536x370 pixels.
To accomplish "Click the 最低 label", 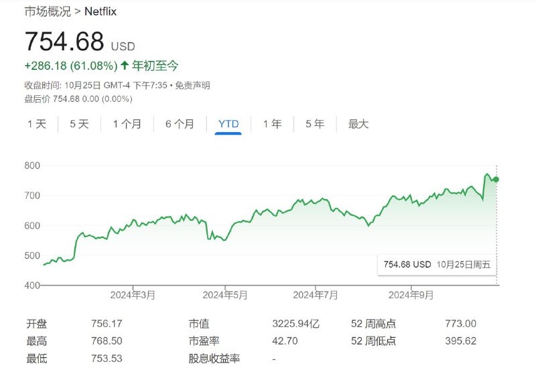I will (x=37, y=359).
